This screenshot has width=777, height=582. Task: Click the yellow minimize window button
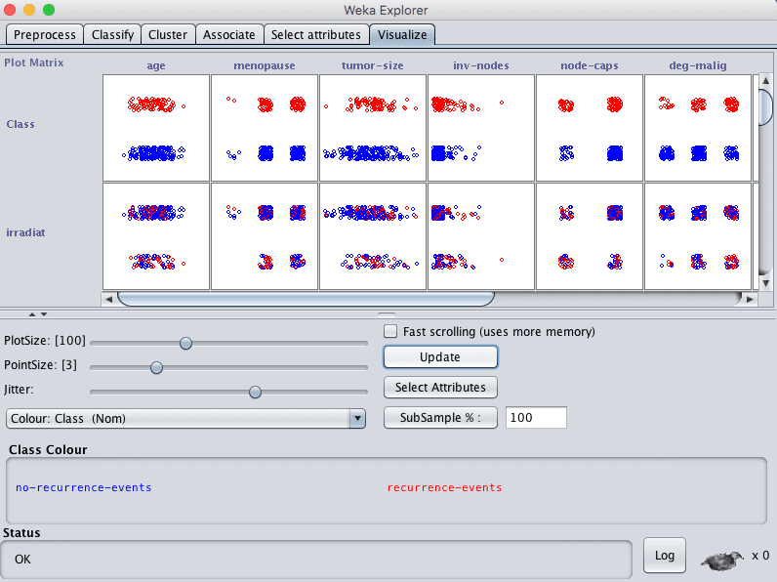pos(29,10)
